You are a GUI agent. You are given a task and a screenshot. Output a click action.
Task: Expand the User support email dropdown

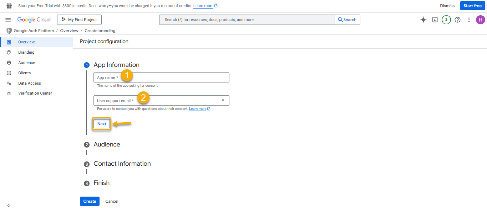[223, 101]
